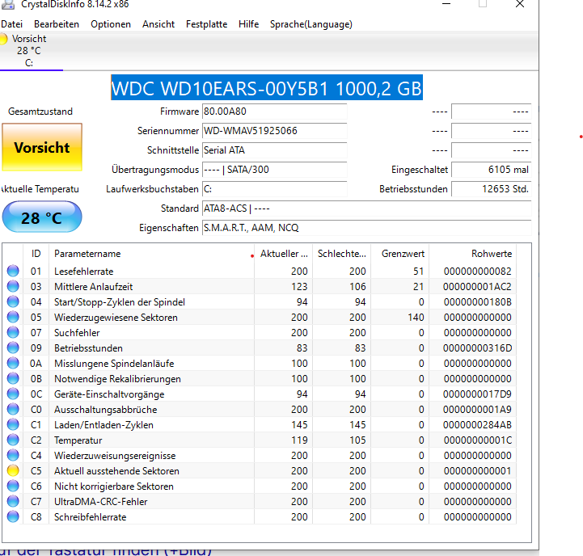Screen dimensions: 583x556
Task: Click the 28 °C temperature button
Action: [42, 217]
